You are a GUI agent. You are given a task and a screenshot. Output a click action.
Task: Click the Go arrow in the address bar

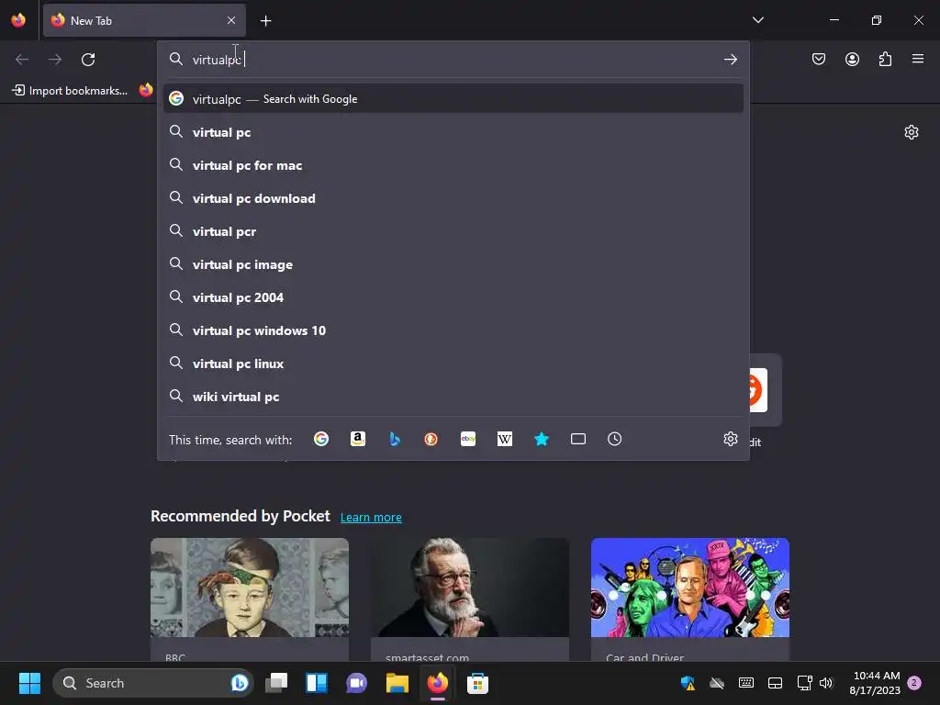point(730,60)
